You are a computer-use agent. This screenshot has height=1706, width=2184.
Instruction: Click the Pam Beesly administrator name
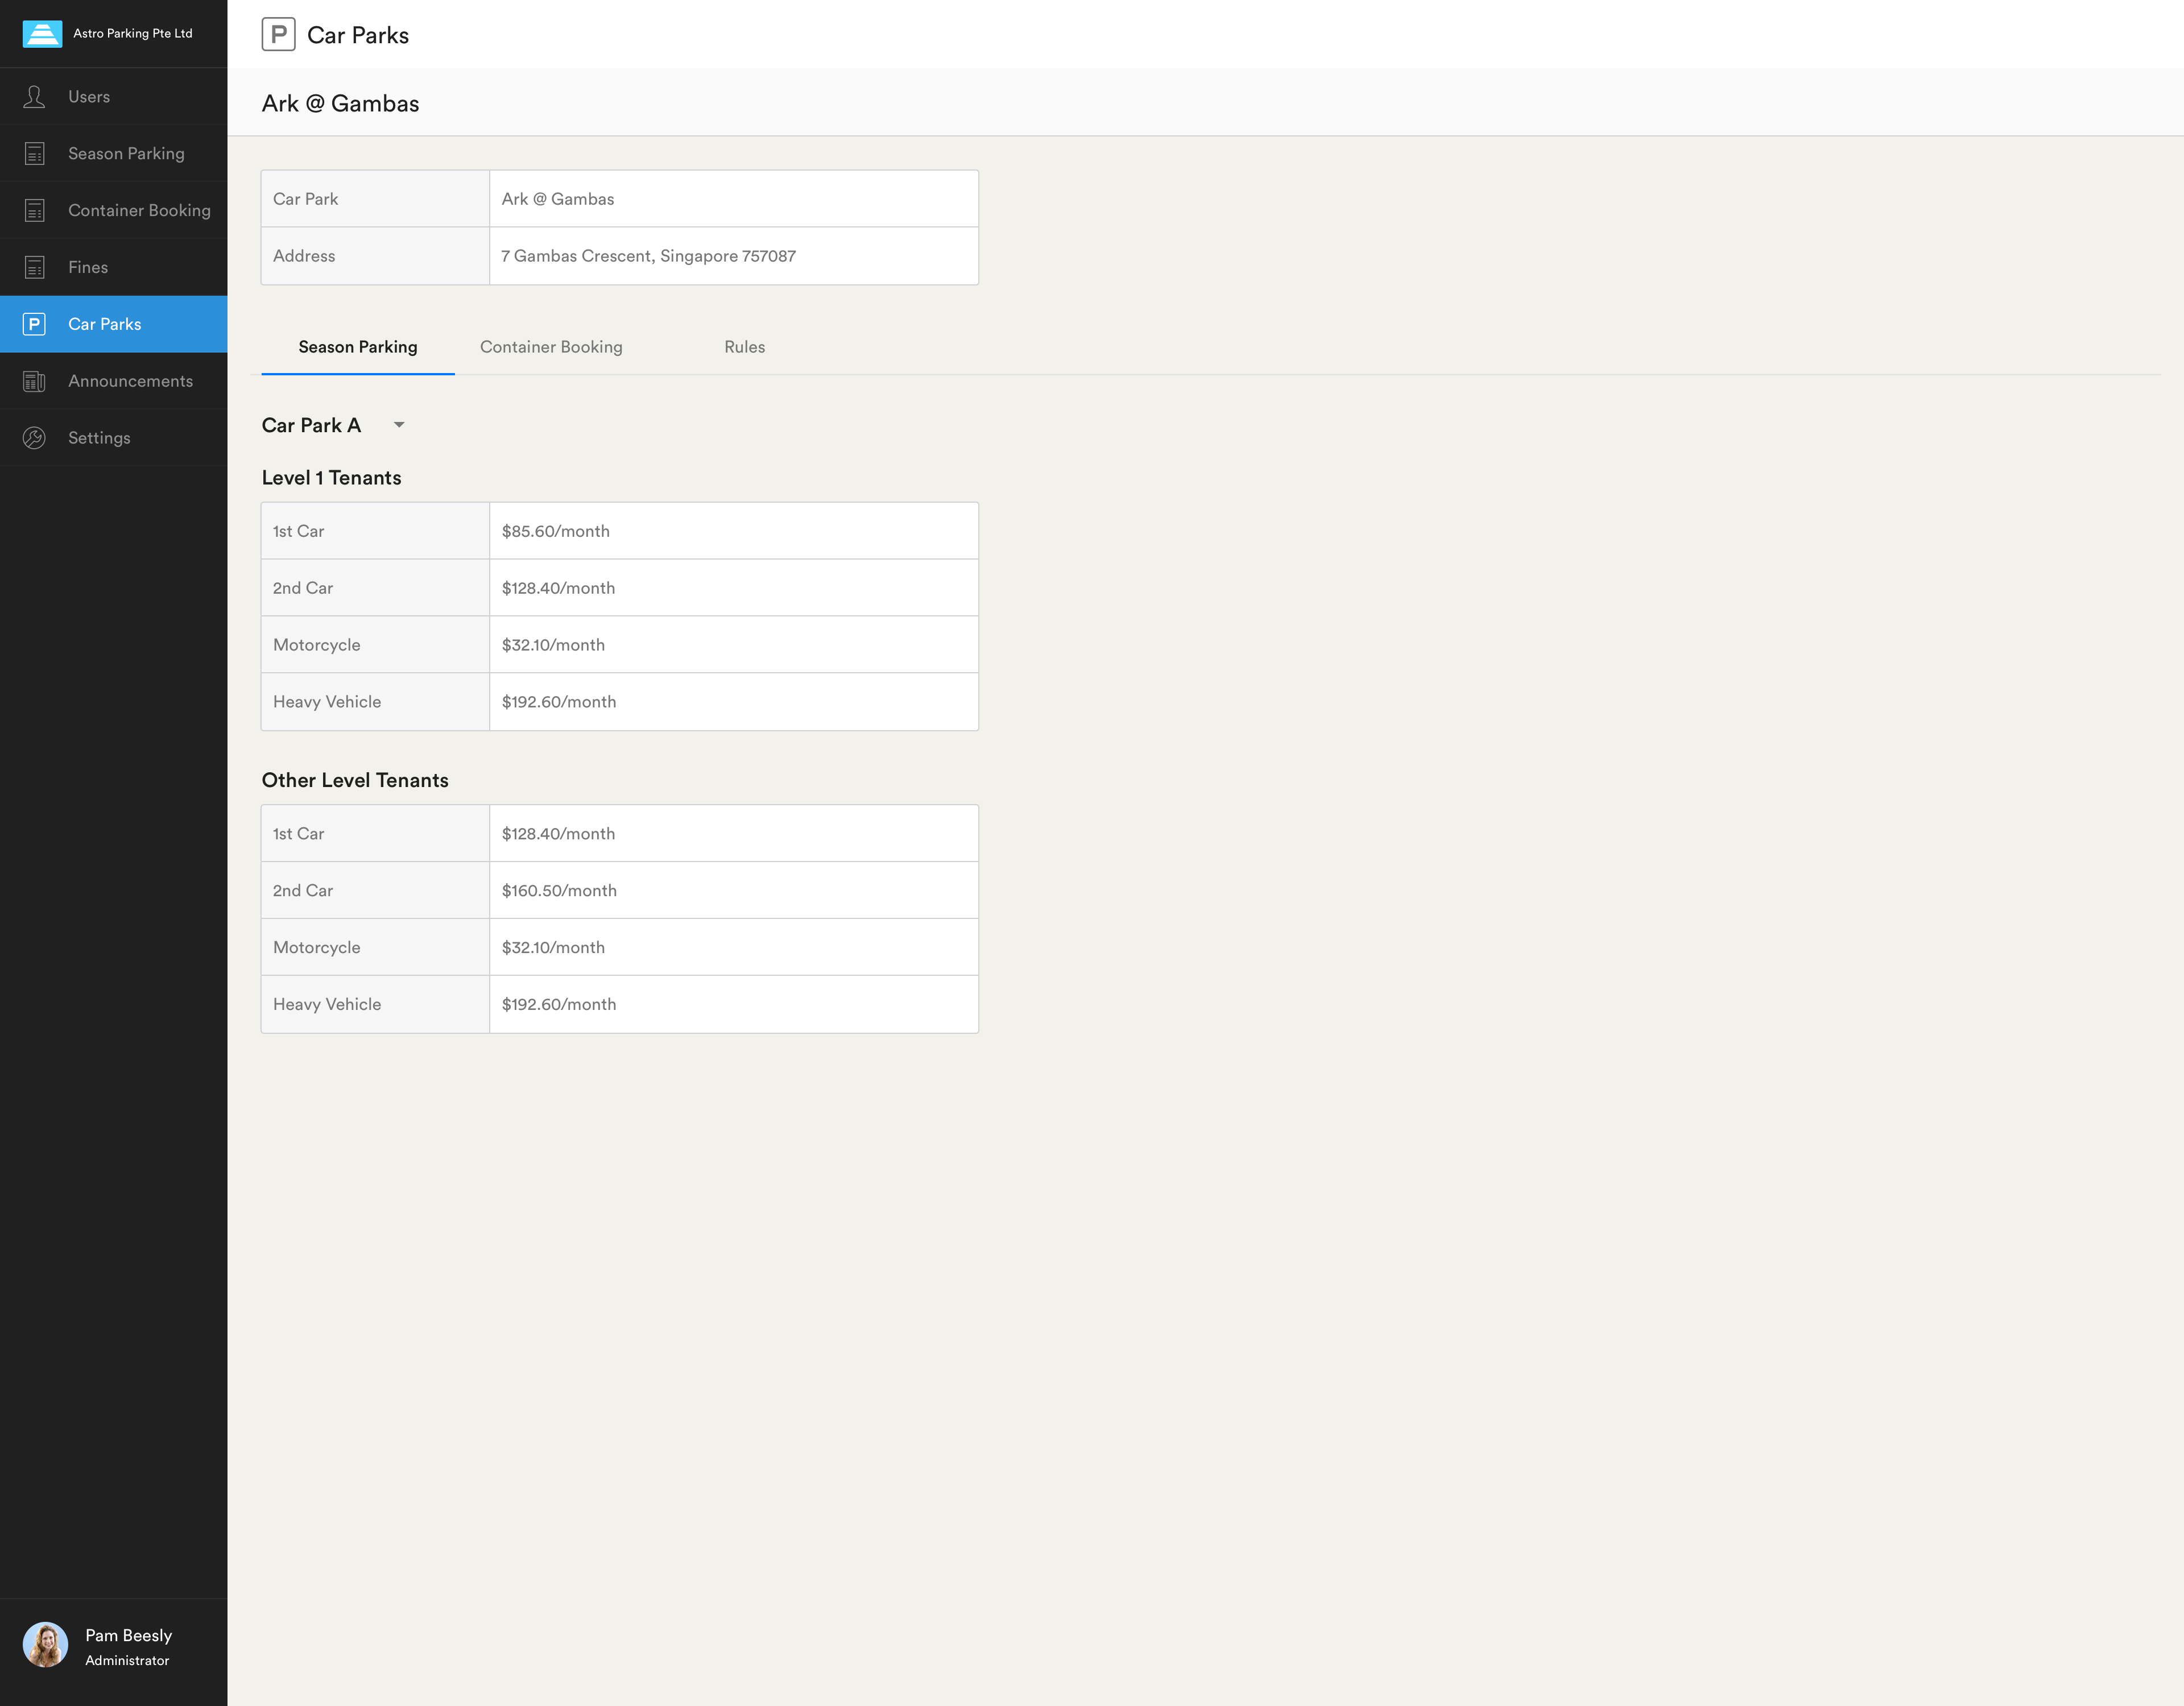tap(128, 1636)
